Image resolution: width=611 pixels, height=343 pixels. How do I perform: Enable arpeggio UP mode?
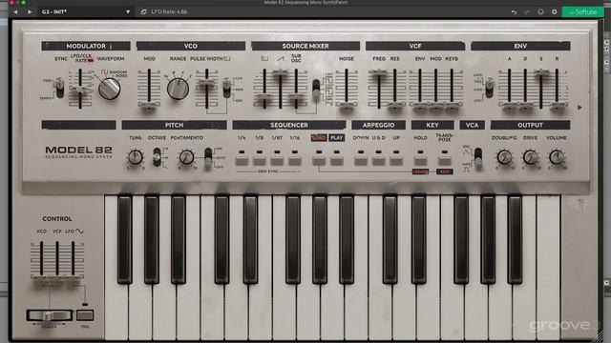[396, 161]
